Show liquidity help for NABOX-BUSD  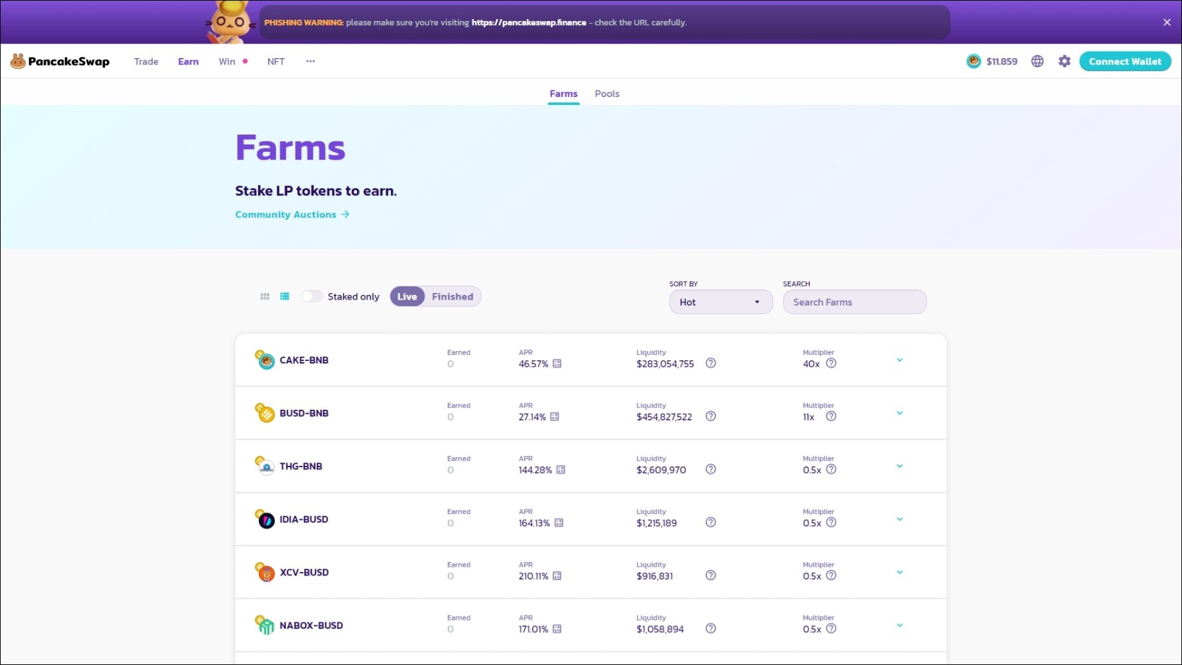pyautogui.click(x=711, y=629)
